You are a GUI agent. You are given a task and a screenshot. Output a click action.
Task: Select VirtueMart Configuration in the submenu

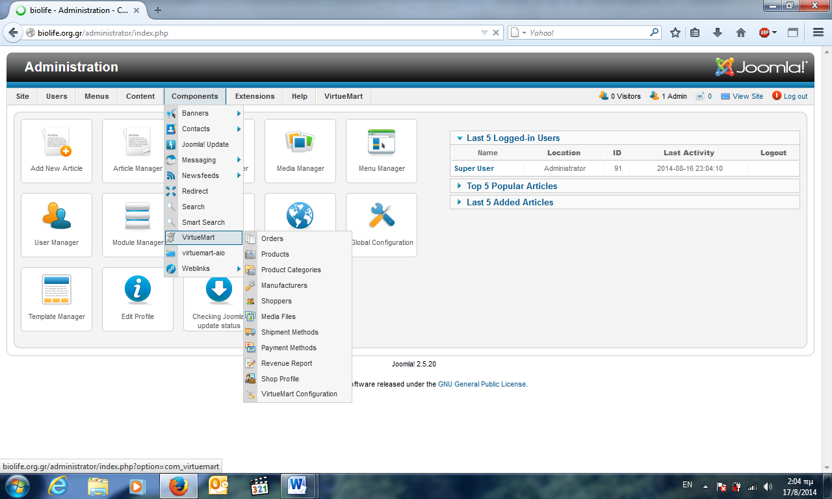(x=298, y=394)
